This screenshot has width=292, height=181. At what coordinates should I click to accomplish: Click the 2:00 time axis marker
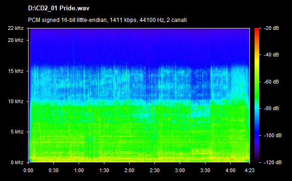point(130,170)
